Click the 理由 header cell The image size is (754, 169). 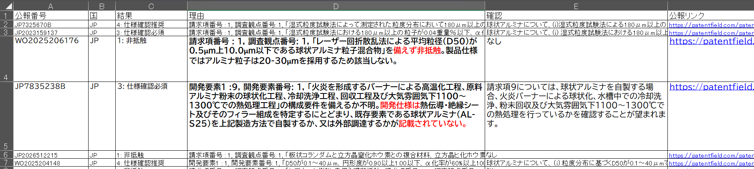[336, 16]
